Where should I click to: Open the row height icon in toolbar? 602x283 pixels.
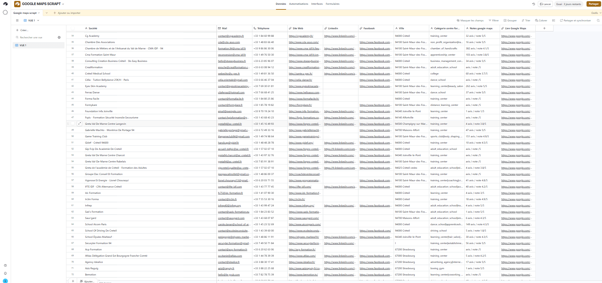(x=554, y=20)
